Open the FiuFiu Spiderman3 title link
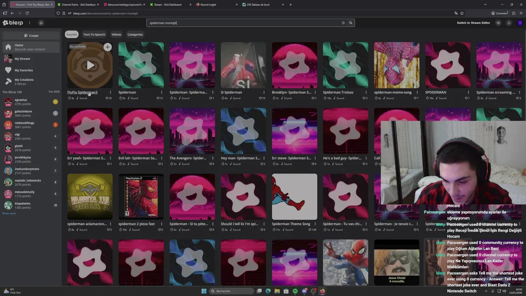This screenshot has width=526, height=296. (82, 92)
